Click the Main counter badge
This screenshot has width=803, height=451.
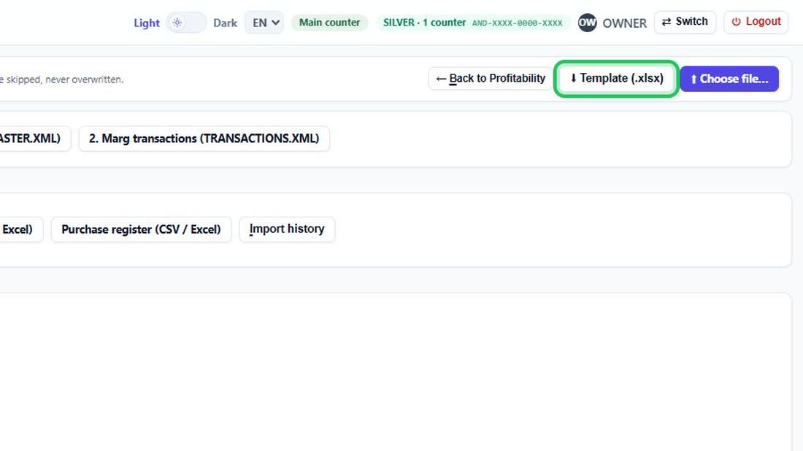[329, 23]
